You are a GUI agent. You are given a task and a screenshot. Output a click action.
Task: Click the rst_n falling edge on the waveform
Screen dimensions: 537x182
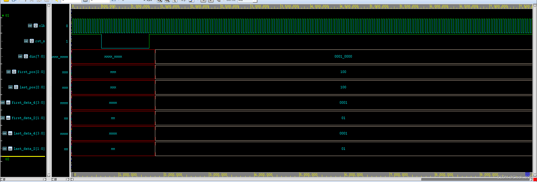point(101,41)
